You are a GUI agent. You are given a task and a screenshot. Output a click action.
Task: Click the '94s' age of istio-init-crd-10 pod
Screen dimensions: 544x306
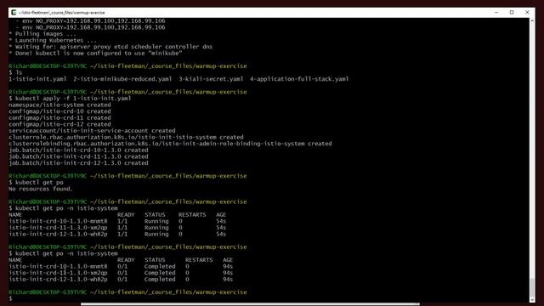coord(228,266)
